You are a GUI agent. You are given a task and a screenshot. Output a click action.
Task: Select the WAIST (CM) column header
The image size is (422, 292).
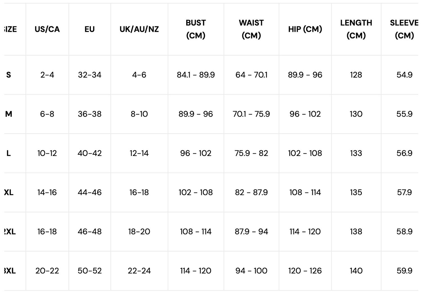coord(251,29)
